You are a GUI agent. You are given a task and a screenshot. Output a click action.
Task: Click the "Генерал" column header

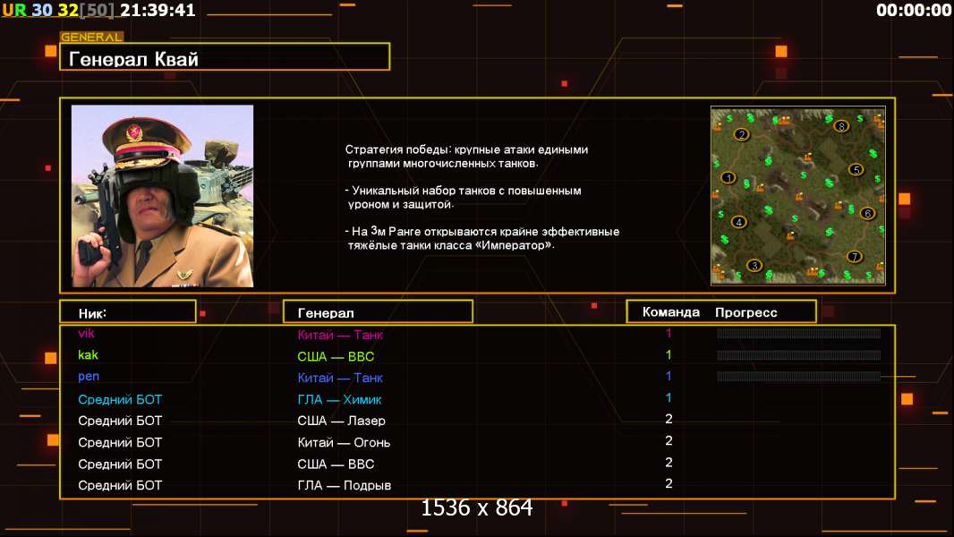(378, 312)
